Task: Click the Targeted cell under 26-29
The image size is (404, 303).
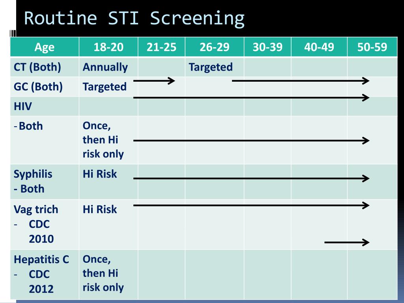Action: click(211, 67)
